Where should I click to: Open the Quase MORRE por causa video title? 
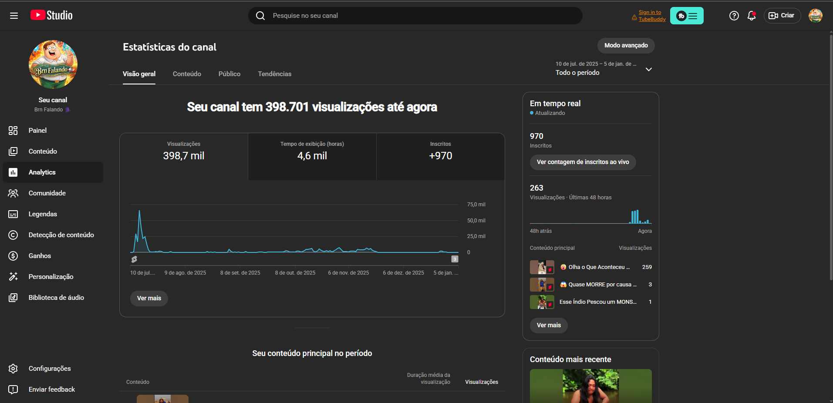click(598, 285)
